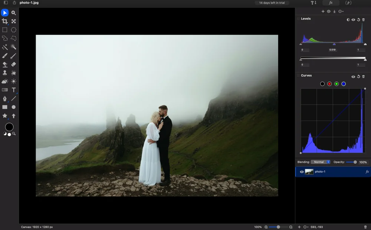Click the Levels midpoint value field 0.519
Image resolution: width=371 pixels, height=230 pixels.
pyautogui.click(x=332, y=50)
